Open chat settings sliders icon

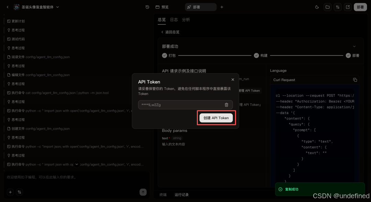19,192
